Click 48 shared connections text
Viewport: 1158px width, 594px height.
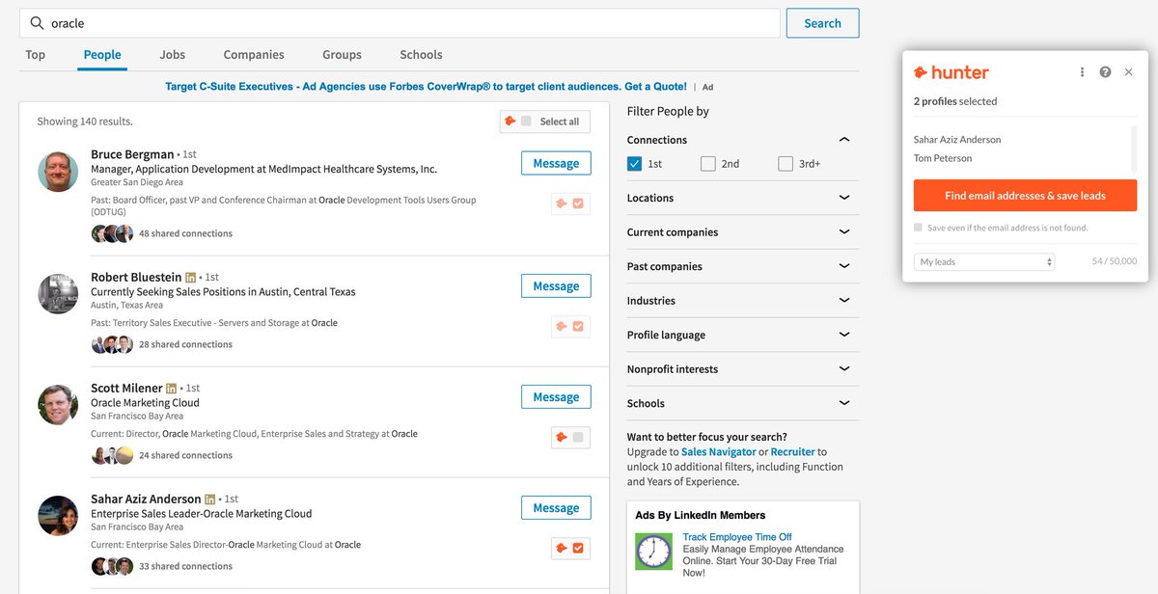coord(185,233)
